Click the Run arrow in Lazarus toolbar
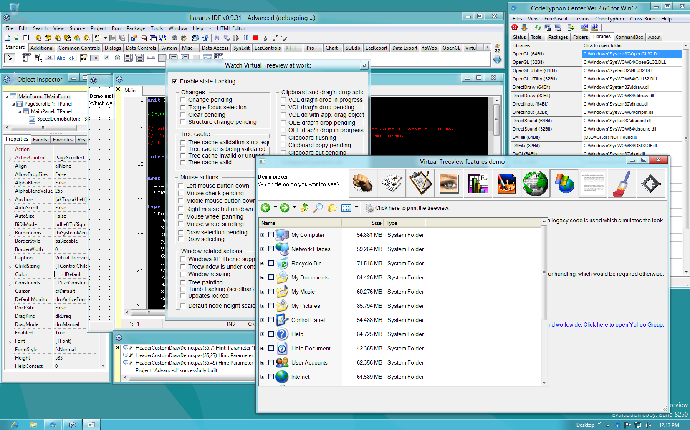The image size is (690, 430). pos(236,38)
